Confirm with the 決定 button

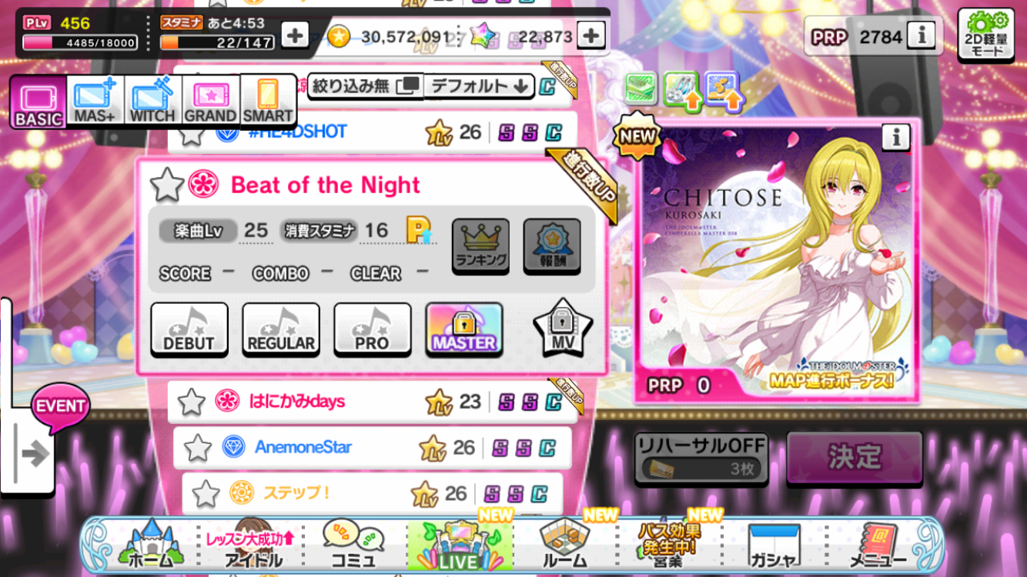[855, 458]
